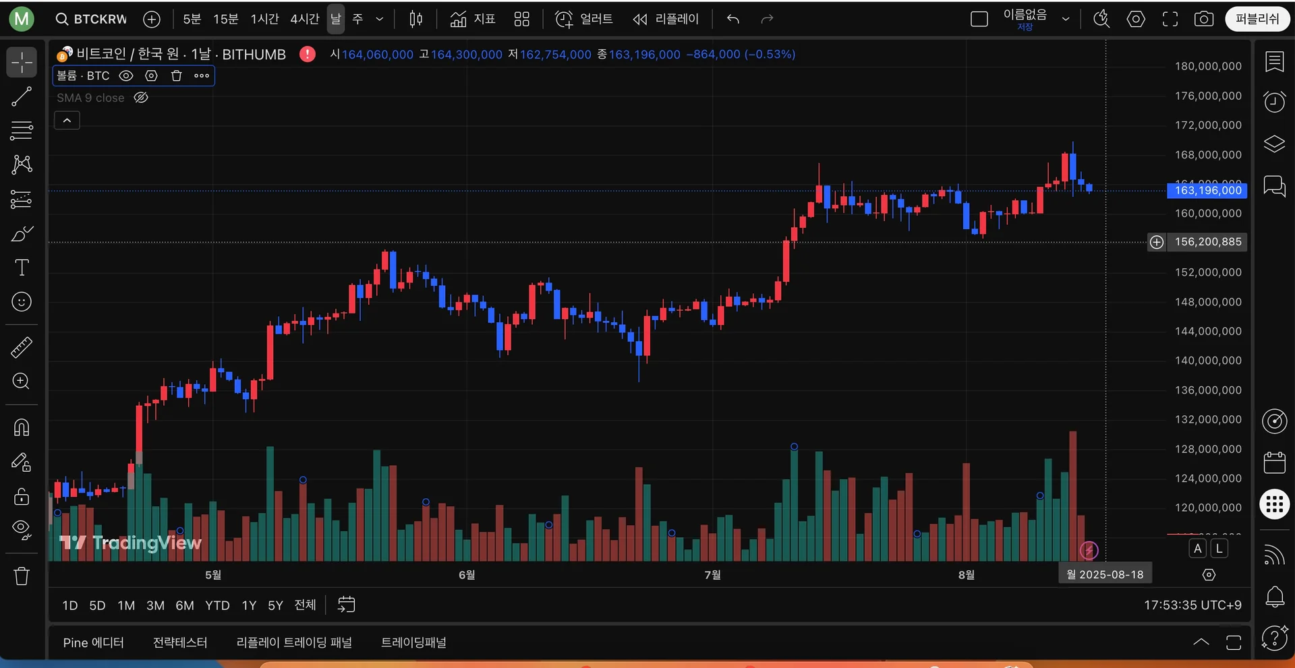Image resolution: width=1295 pixels, height=668 pixels.
Task: Remove all drawings with the trash icon
Action: tap(22, 576)
